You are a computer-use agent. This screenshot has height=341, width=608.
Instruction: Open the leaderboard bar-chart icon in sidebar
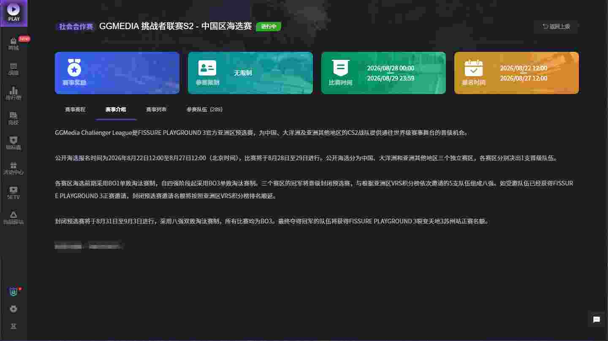click(x=14, y=94)
